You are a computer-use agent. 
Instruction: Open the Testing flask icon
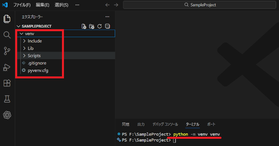coord(7,99)
